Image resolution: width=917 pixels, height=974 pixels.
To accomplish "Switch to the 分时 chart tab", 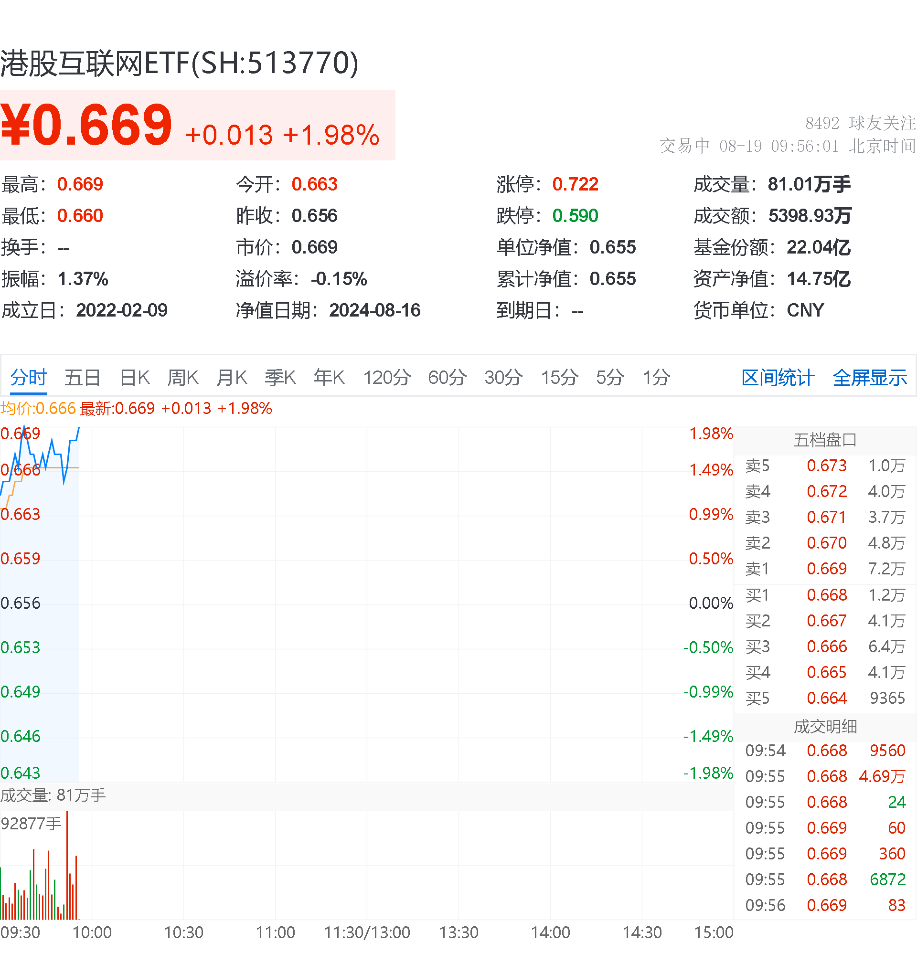I will (27, 377).
